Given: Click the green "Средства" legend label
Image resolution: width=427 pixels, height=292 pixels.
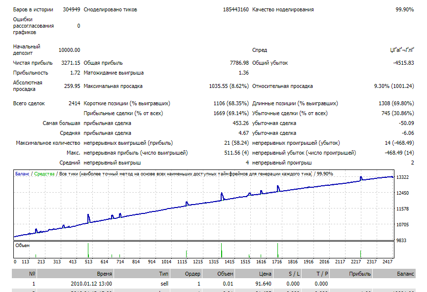Looking at the screenshot, I should [44, 174].
